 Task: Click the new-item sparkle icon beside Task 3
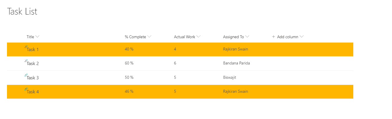click(26, 75)
